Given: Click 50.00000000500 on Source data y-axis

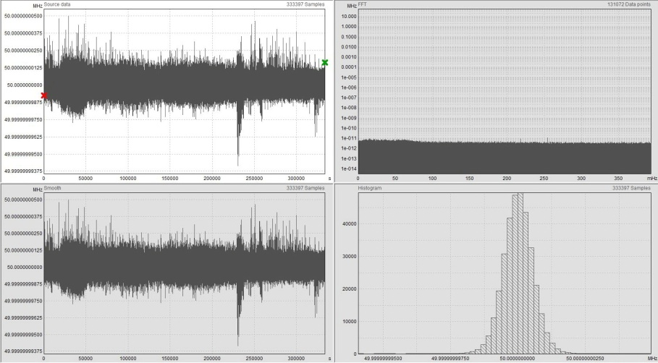Looking at the screenshot, I should [23, 16].
